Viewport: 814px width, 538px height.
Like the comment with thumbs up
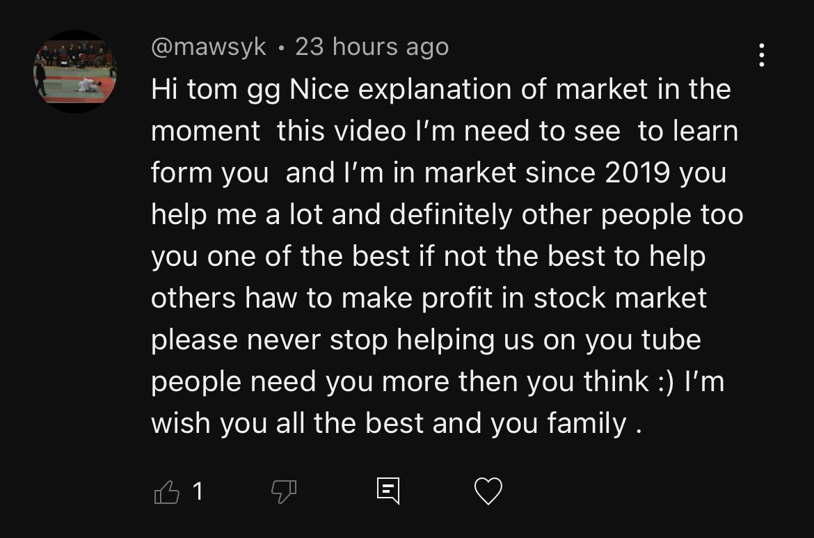166,492
